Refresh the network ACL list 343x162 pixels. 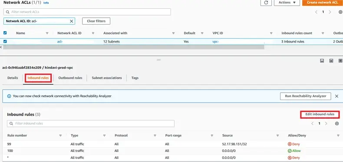pyautogui.click(x=266, y=3)
